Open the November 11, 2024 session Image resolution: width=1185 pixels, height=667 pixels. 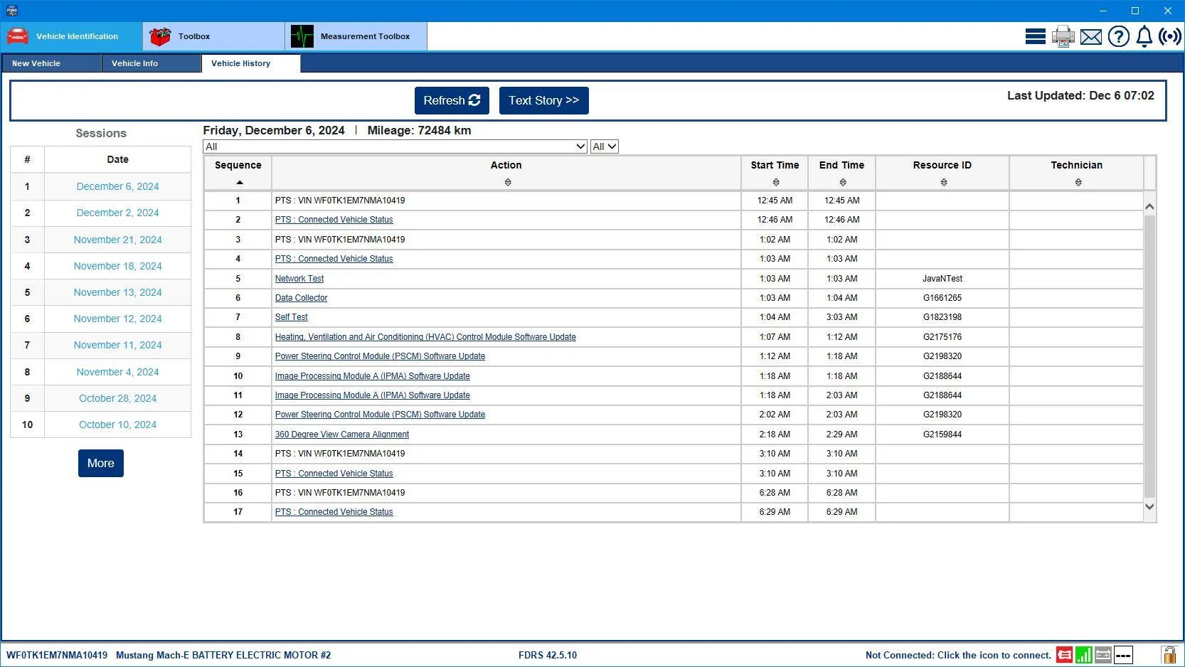point(118,345)
